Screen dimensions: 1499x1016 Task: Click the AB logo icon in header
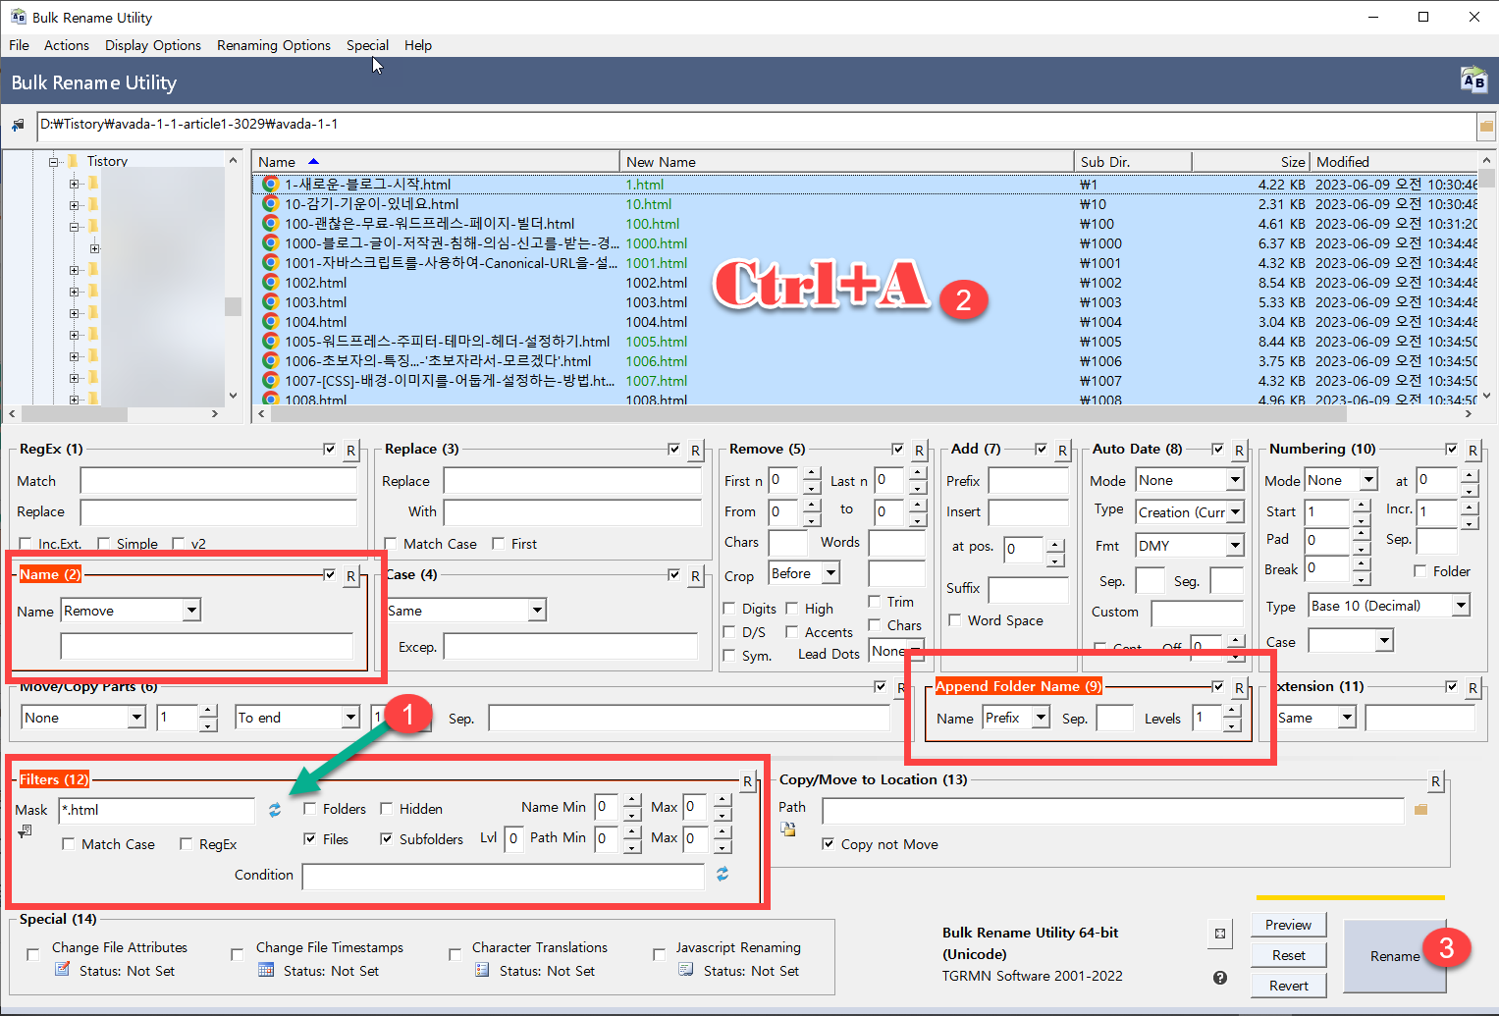tap(1473, 80)
